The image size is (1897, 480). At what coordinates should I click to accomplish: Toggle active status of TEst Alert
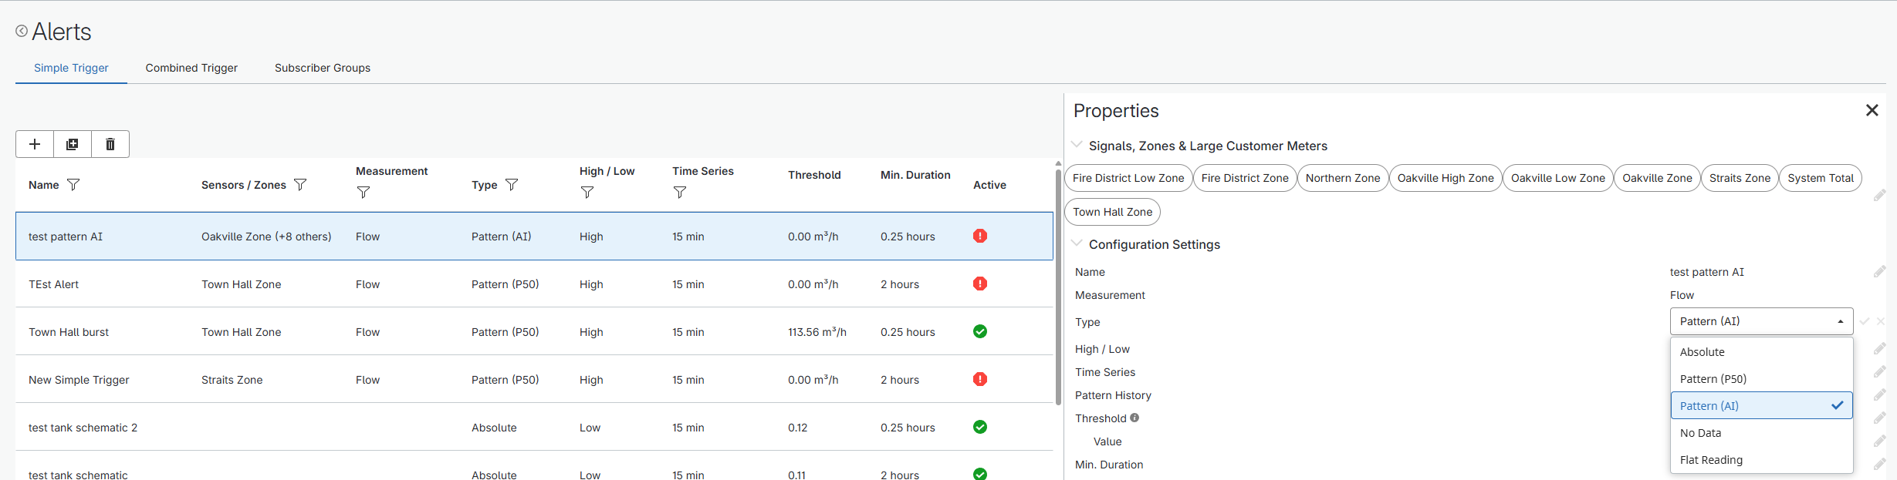click(x=980, y=284)
